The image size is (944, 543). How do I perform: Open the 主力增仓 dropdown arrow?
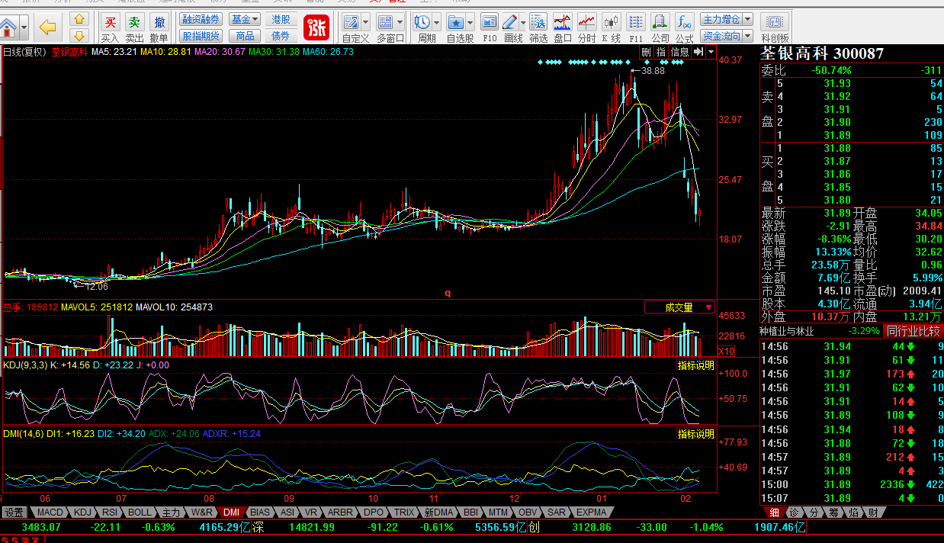click(x=747, y=19)
